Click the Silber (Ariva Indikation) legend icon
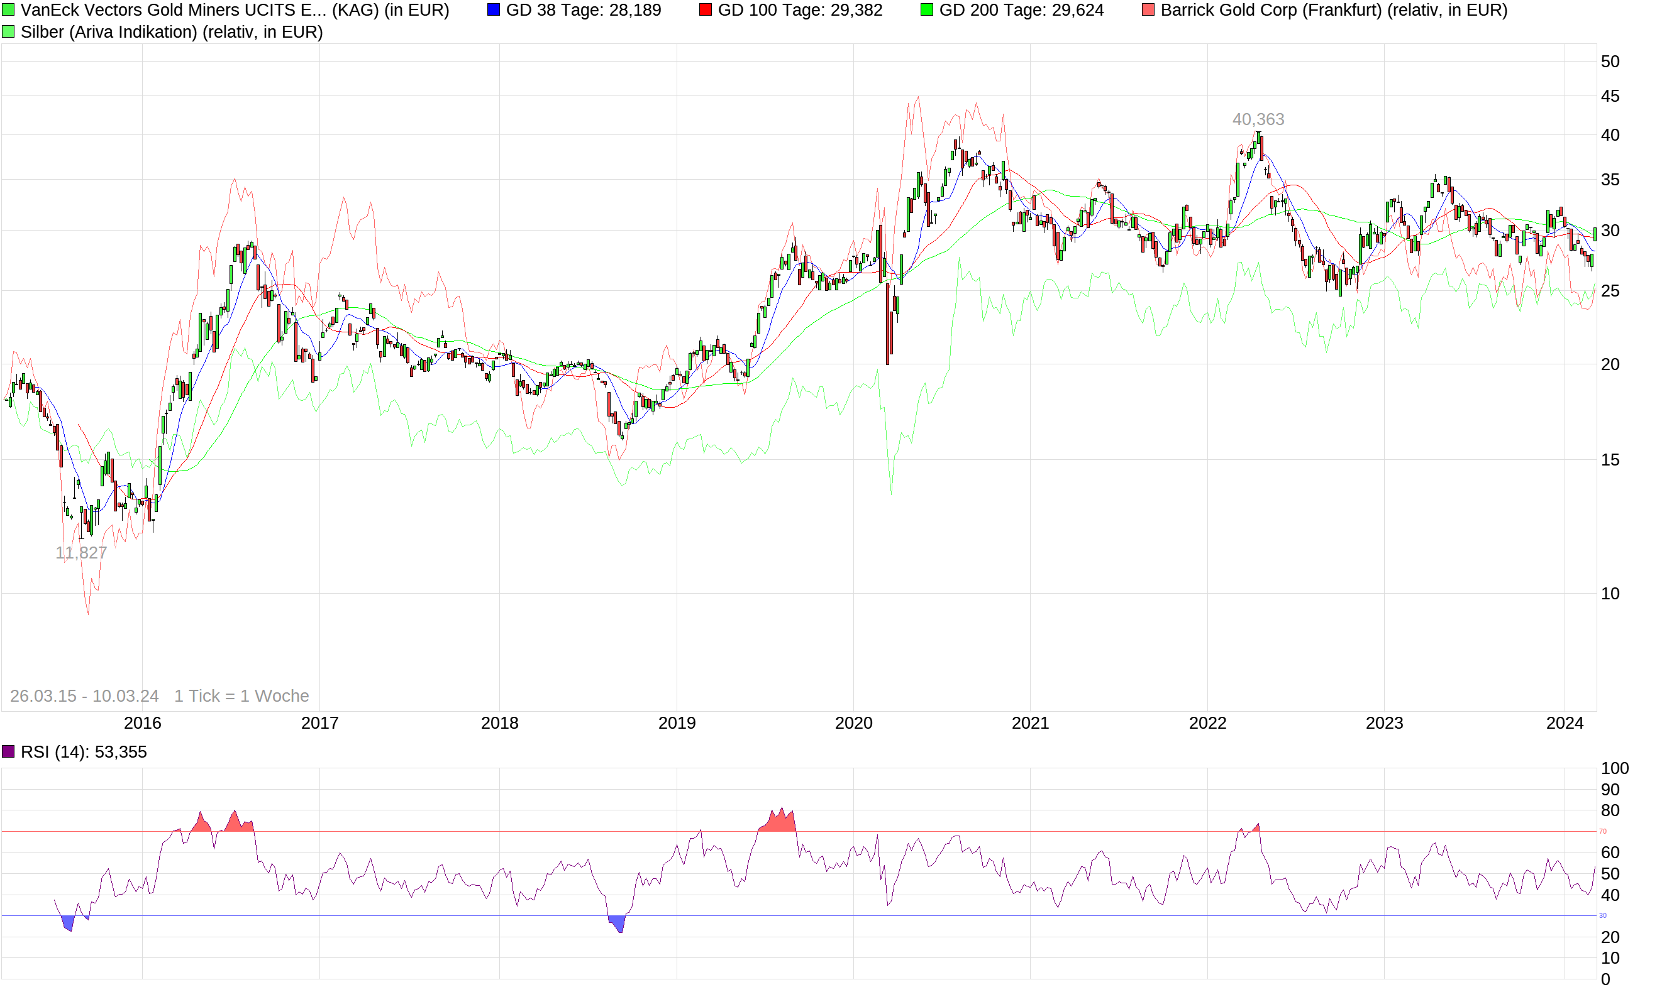Screen dimensions: 1662x997 8,31
